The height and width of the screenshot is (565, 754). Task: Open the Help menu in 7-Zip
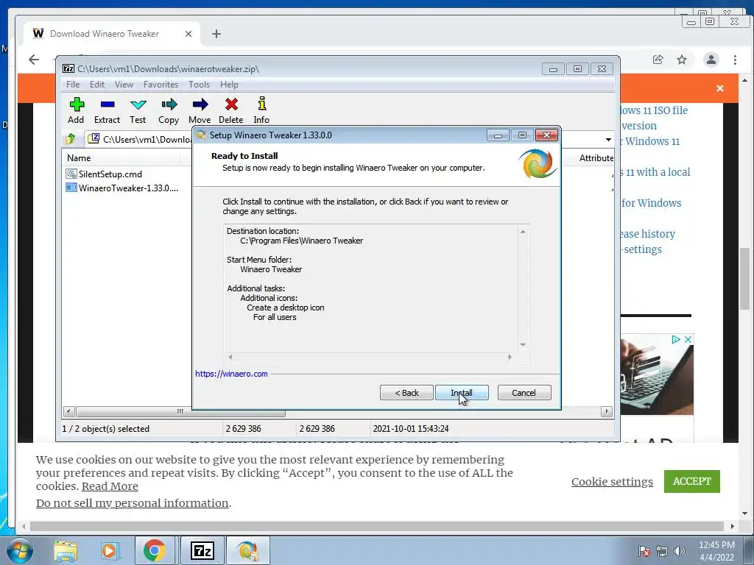[x=229, y=85]
